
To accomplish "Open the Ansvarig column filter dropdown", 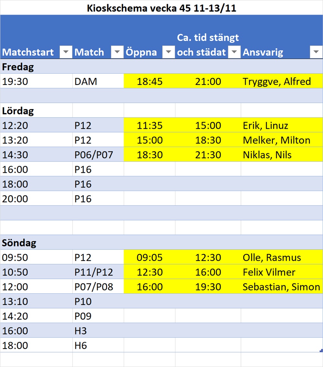I will (316, 52).
